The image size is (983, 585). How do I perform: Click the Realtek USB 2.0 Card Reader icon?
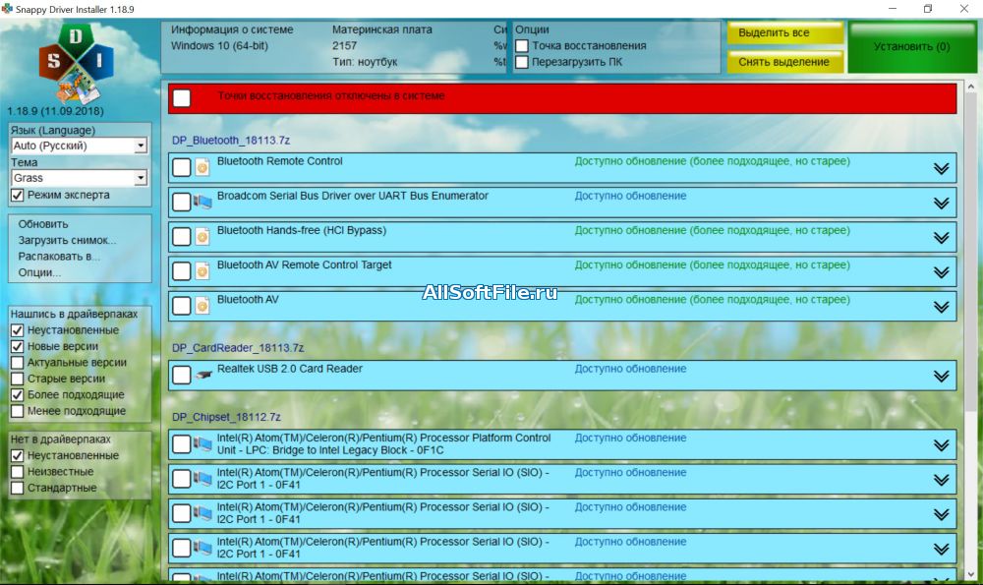203,375
